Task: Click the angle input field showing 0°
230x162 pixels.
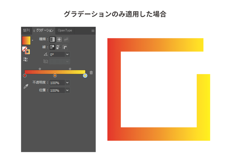Action: (x=57, y=55)
